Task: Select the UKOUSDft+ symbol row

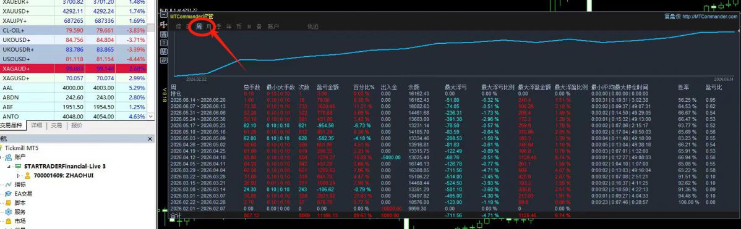Action: coord(73,49)
